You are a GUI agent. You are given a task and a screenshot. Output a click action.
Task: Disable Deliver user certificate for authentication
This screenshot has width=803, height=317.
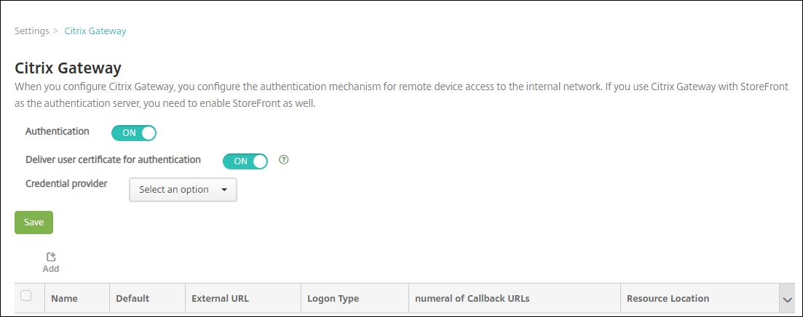pyautogui.click(x=245, y=161)
